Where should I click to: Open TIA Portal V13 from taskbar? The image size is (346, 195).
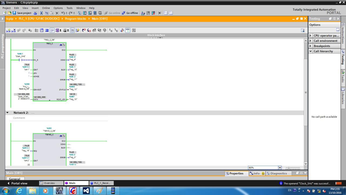click(59, 191)
